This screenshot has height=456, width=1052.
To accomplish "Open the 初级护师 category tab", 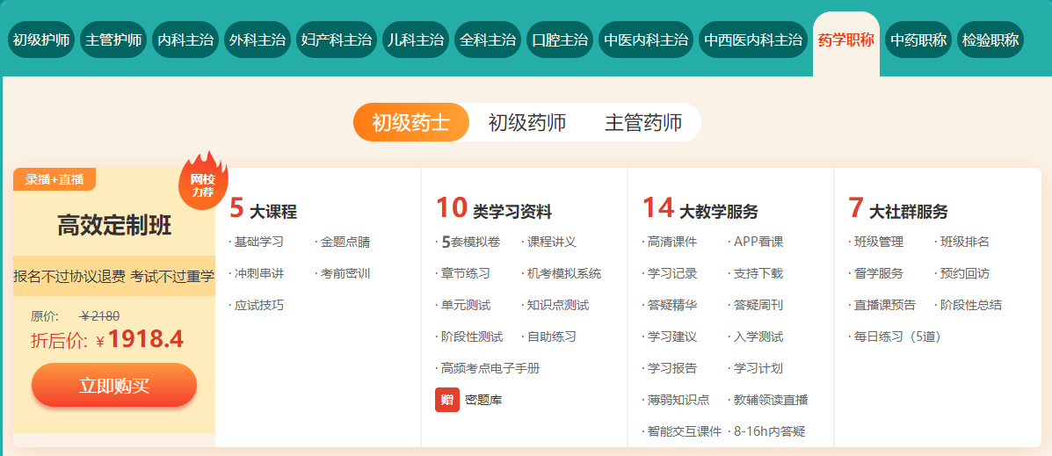I will coord(41,40).
